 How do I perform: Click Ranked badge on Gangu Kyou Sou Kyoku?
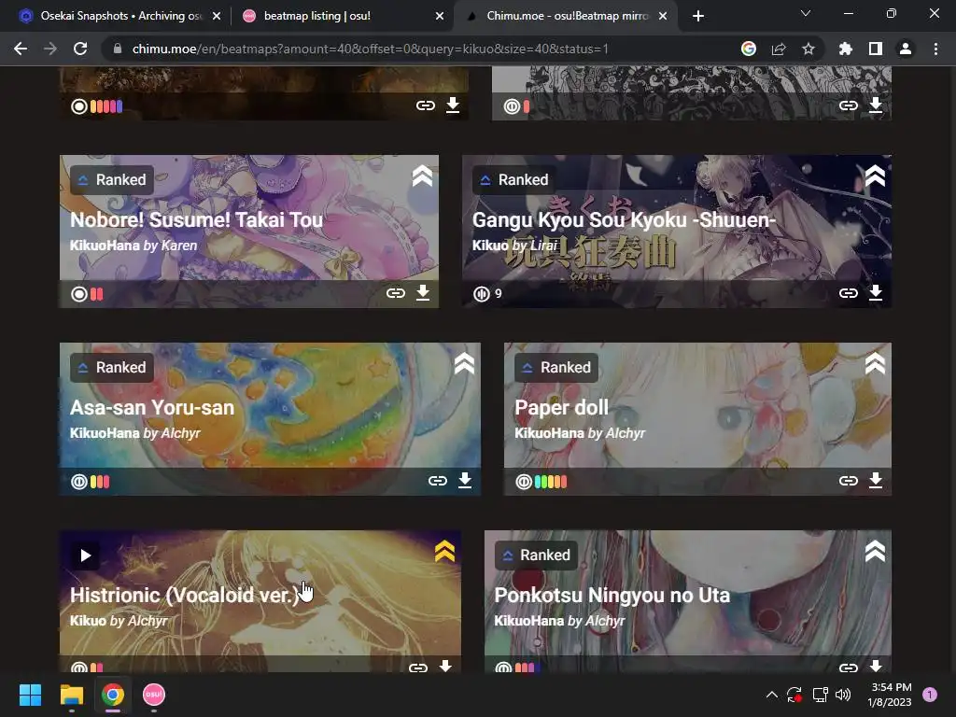[x=514, y=180]
